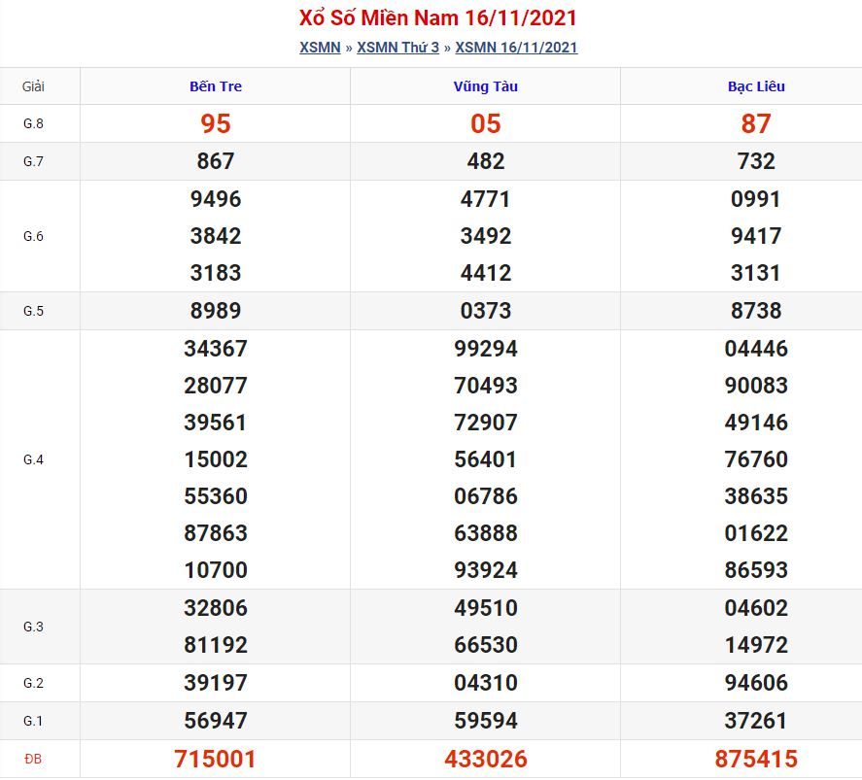
Task: Select G.4 number 10700
Action: [x=216, y=570]
